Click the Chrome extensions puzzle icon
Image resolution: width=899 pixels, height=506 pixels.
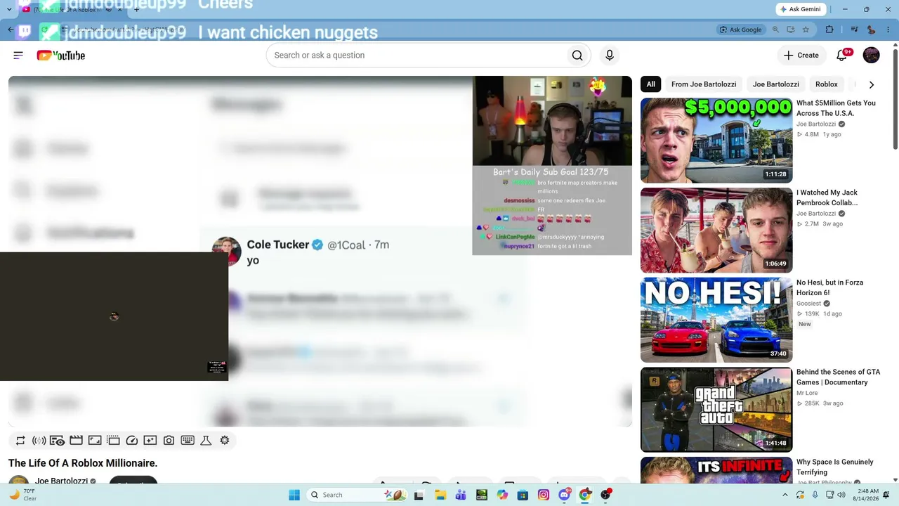[829, 30]
